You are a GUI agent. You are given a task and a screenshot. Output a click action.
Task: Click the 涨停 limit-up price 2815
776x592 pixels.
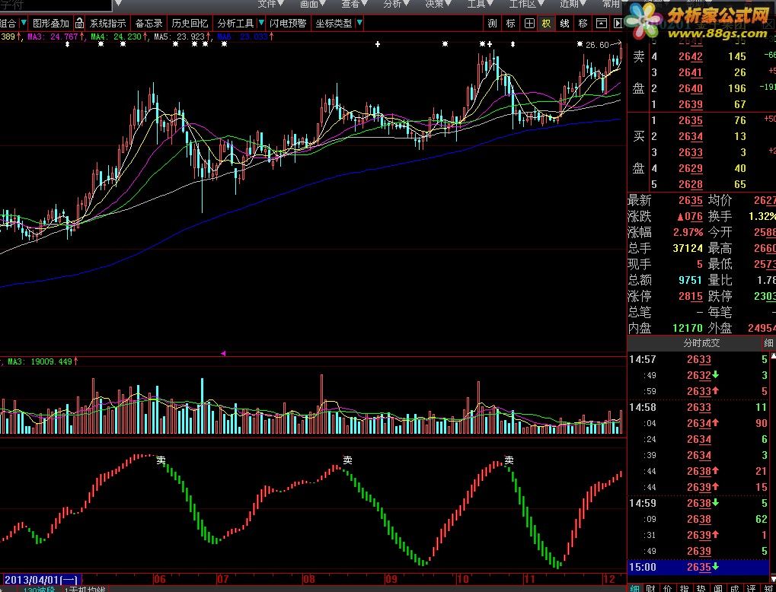(x=691, y=296)
